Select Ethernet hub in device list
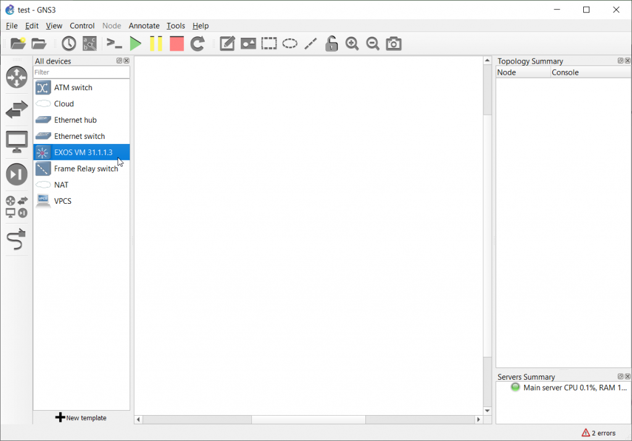The image size is (632, 441). pyautogui.click(x=81, y=120)
